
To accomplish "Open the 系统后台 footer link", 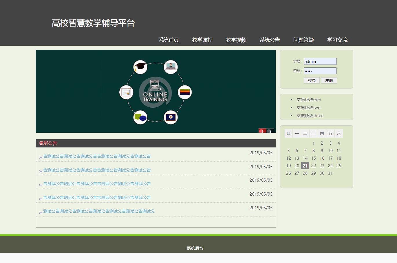I will click(195, 248).
